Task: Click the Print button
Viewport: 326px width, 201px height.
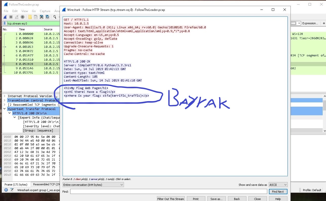Action: click(x=196, y=199)
